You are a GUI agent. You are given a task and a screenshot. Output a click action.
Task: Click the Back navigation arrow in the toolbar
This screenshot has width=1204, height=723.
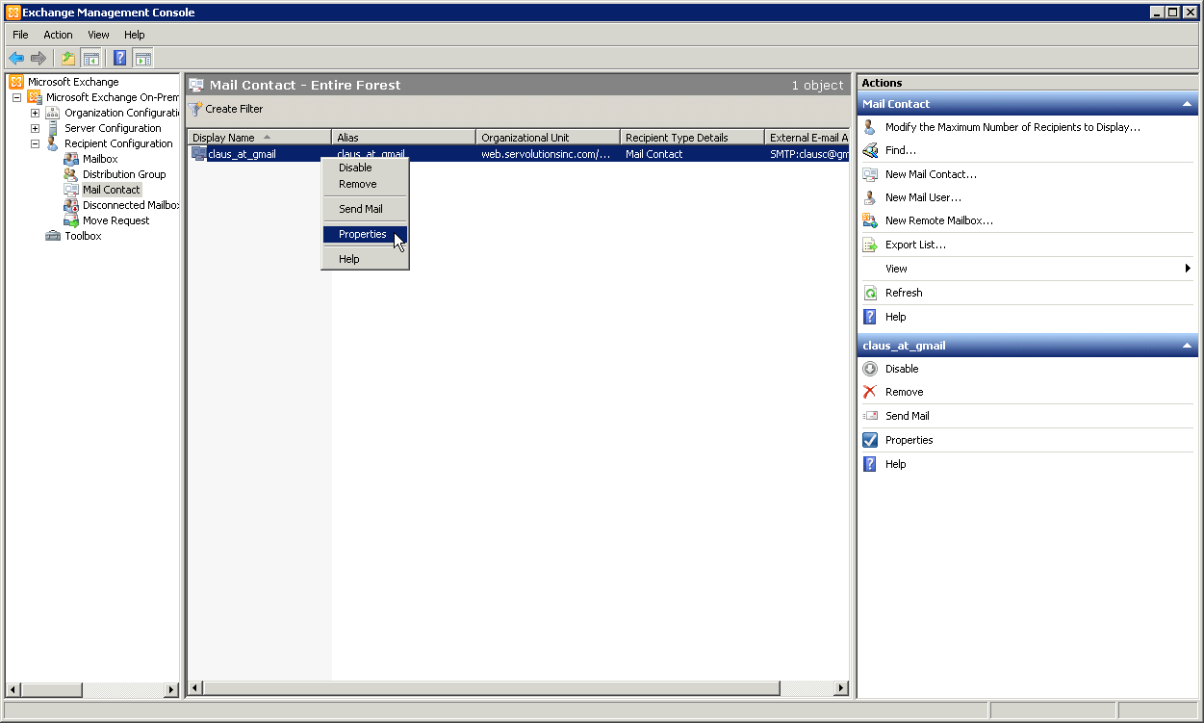[15, 58]
